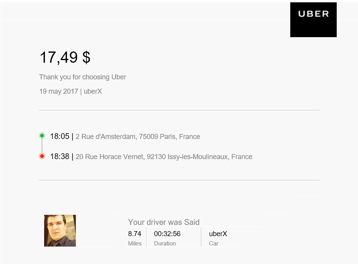Click the uberX label beside the date
Screen dimensions: 358x264
(93, 91)
